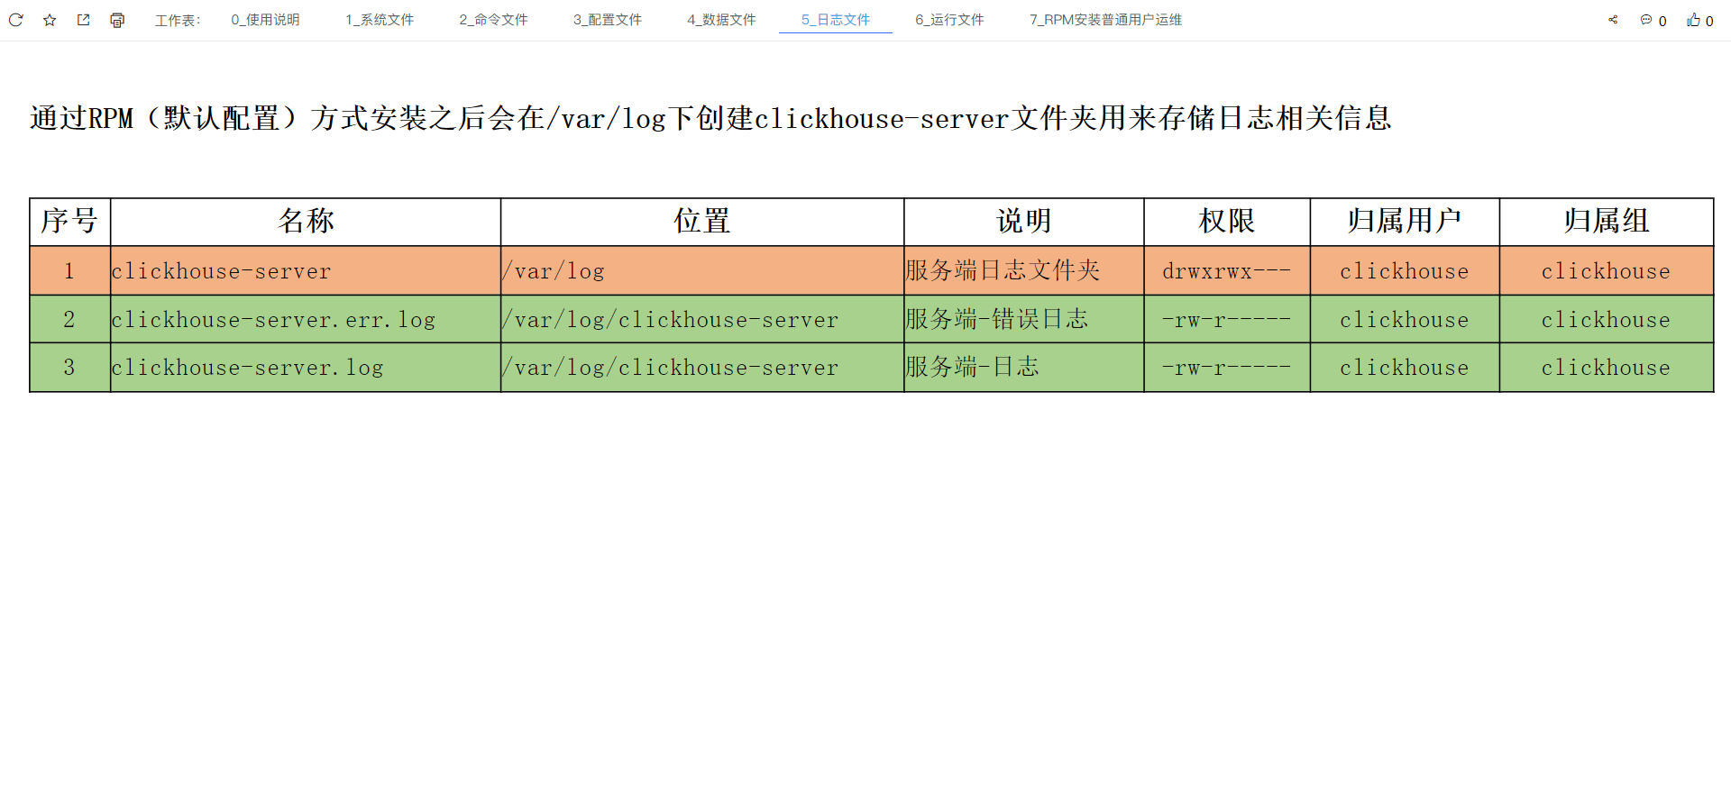Go to the 4_数据文件 sheet
The image size is (1731, 793).
pos(721,20)
